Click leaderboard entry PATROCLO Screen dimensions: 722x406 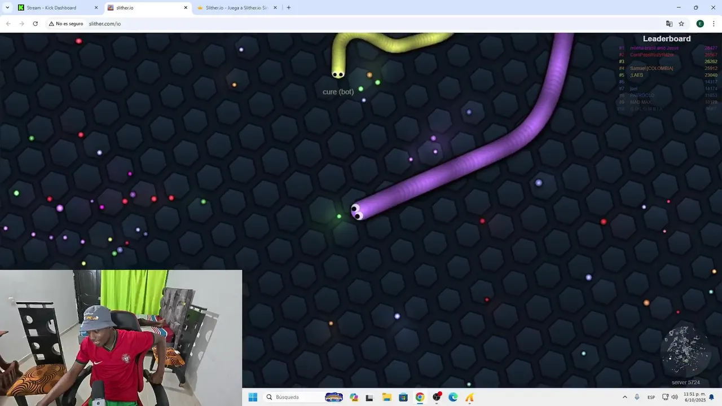pos(642,95)
